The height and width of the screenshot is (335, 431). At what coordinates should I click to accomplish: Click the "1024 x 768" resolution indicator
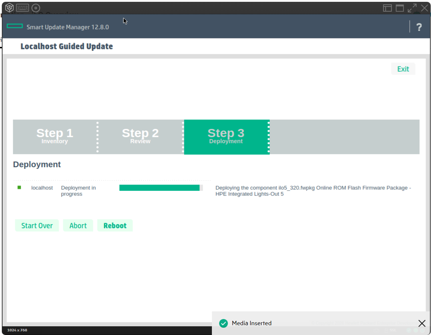17,330
